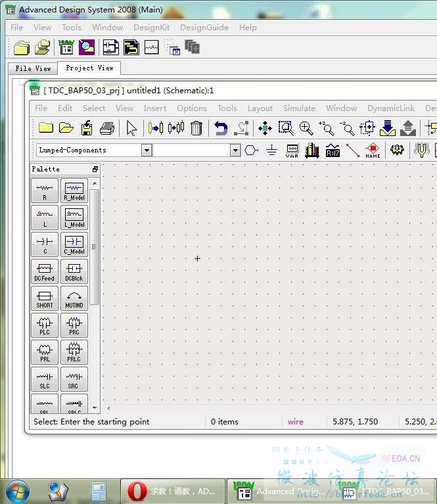The width and height of the screenshot is (437, 504).
Task: Open the DesignKit menu in Main window
Action: point(151,28)
